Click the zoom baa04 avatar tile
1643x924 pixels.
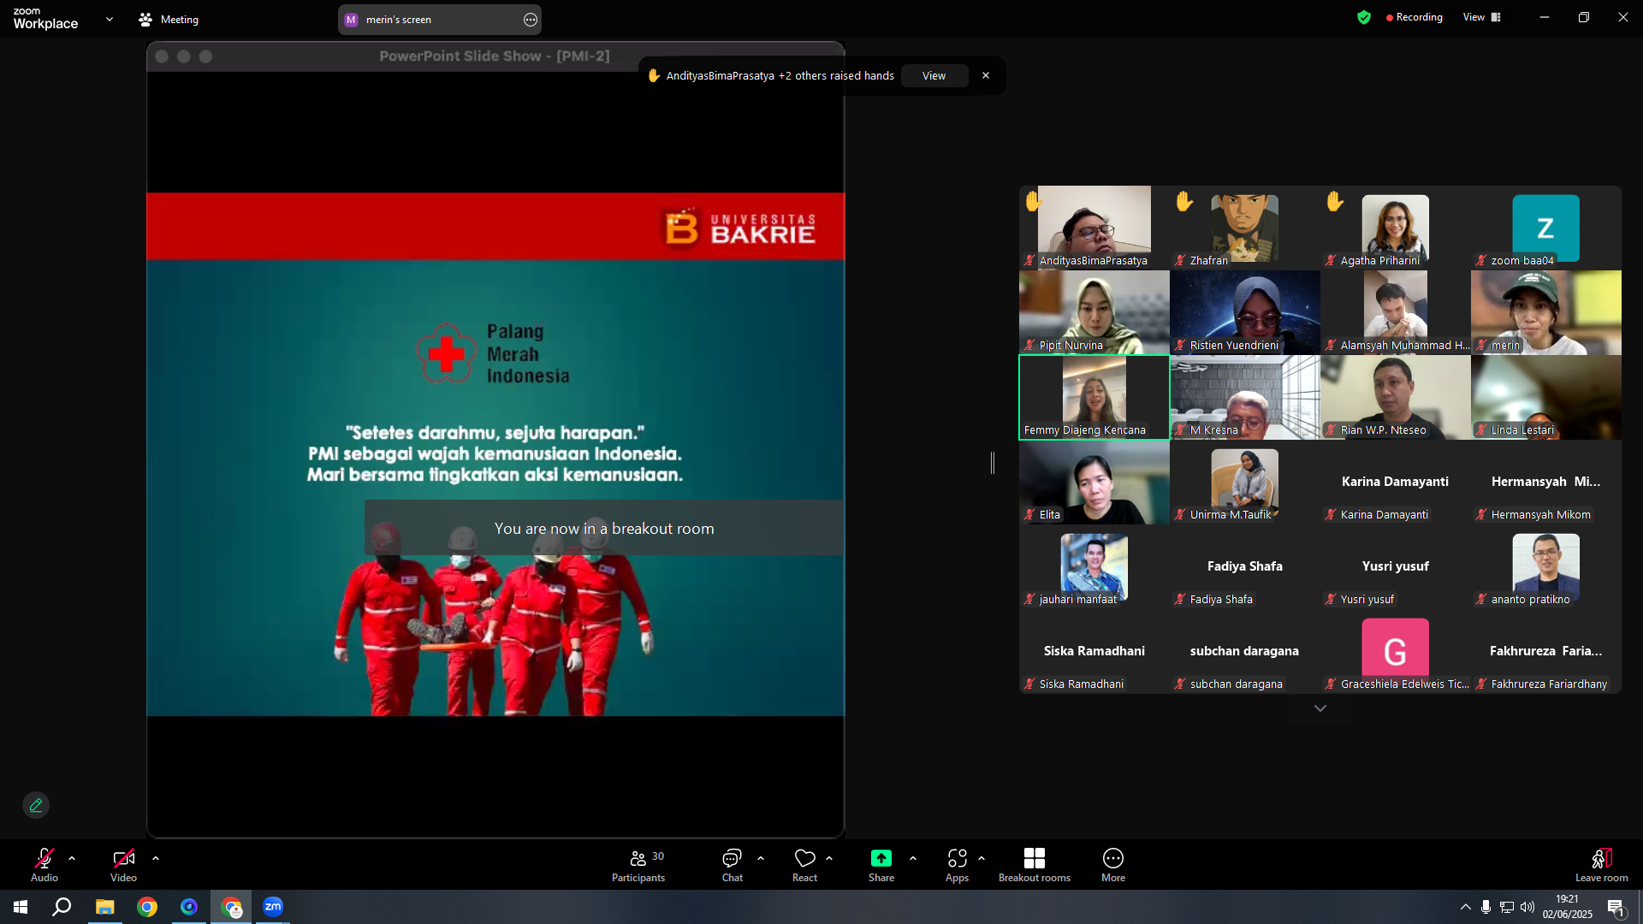coord(1546,228)
